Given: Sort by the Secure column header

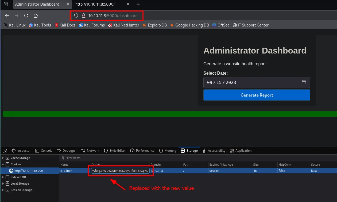Looking at the screenshot, I should 323,165.
